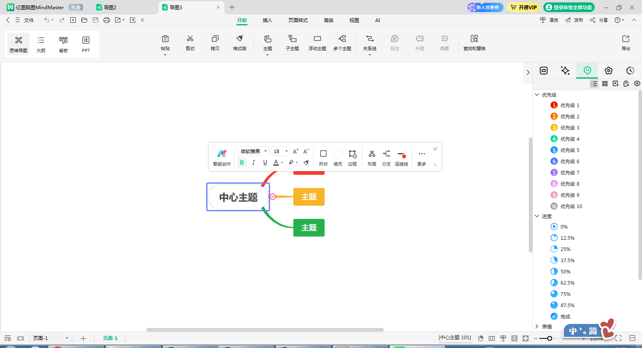
Task: Toggle fullscreen mode in status bar
Action: pyautogui.click(x=618, y=338)
